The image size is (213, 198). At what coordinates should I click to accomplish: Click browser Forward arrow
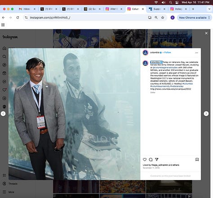click(10, 18)
